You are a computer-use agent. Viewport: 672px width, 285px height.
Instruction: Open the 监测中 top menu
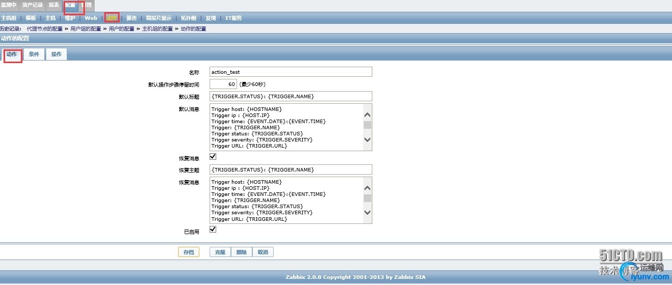tap(9, 5)
